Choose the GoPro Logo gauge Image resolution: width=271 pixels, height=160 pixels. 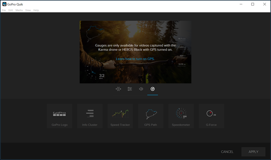pyautogui.click(x=59, y=116)
